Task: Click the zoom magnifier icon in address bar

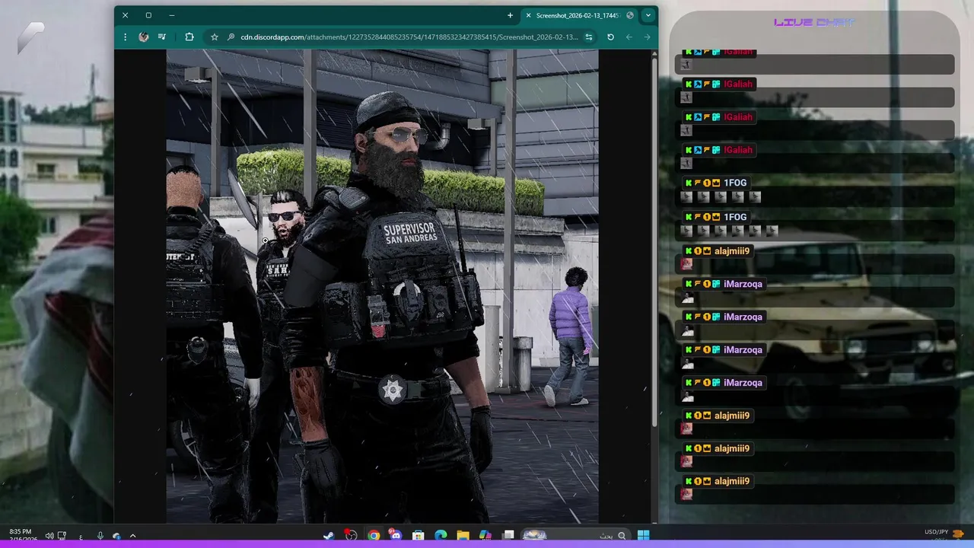Action: click(x=231, y=37)
